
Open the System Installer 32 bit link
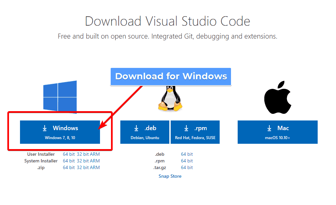pos(83,161)
